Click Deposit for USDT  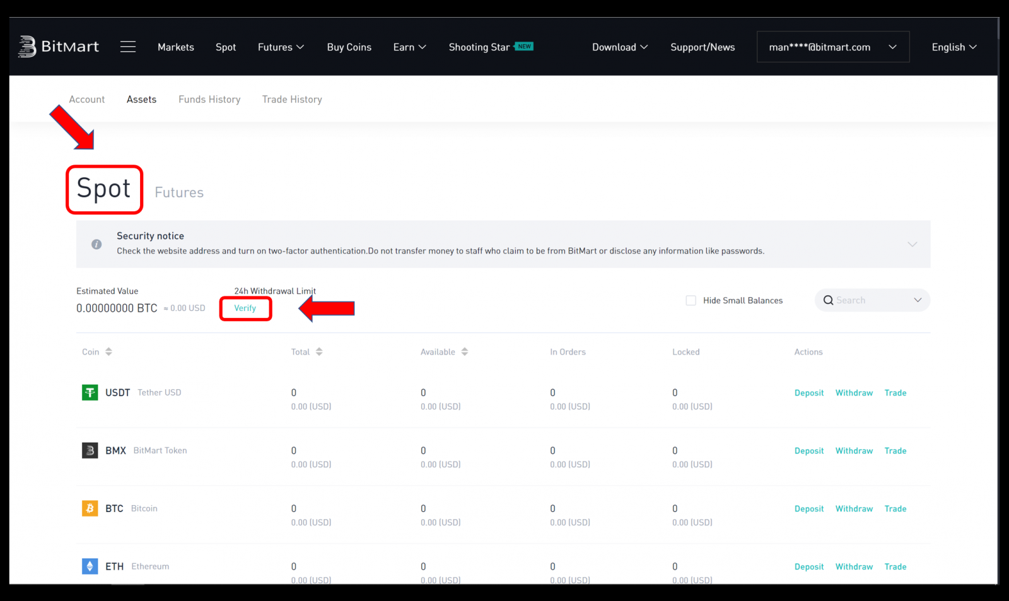tap(808, 392)
